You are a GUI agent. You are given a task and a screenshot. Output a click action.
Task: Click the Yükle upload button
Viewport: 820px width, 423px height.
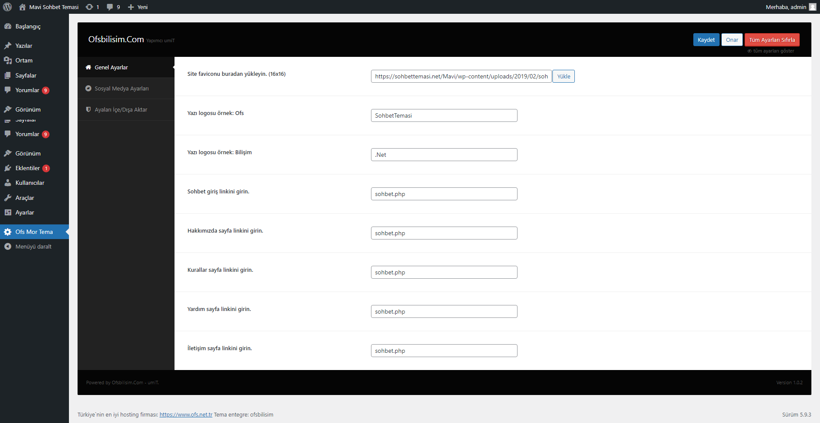coord(564,76)
